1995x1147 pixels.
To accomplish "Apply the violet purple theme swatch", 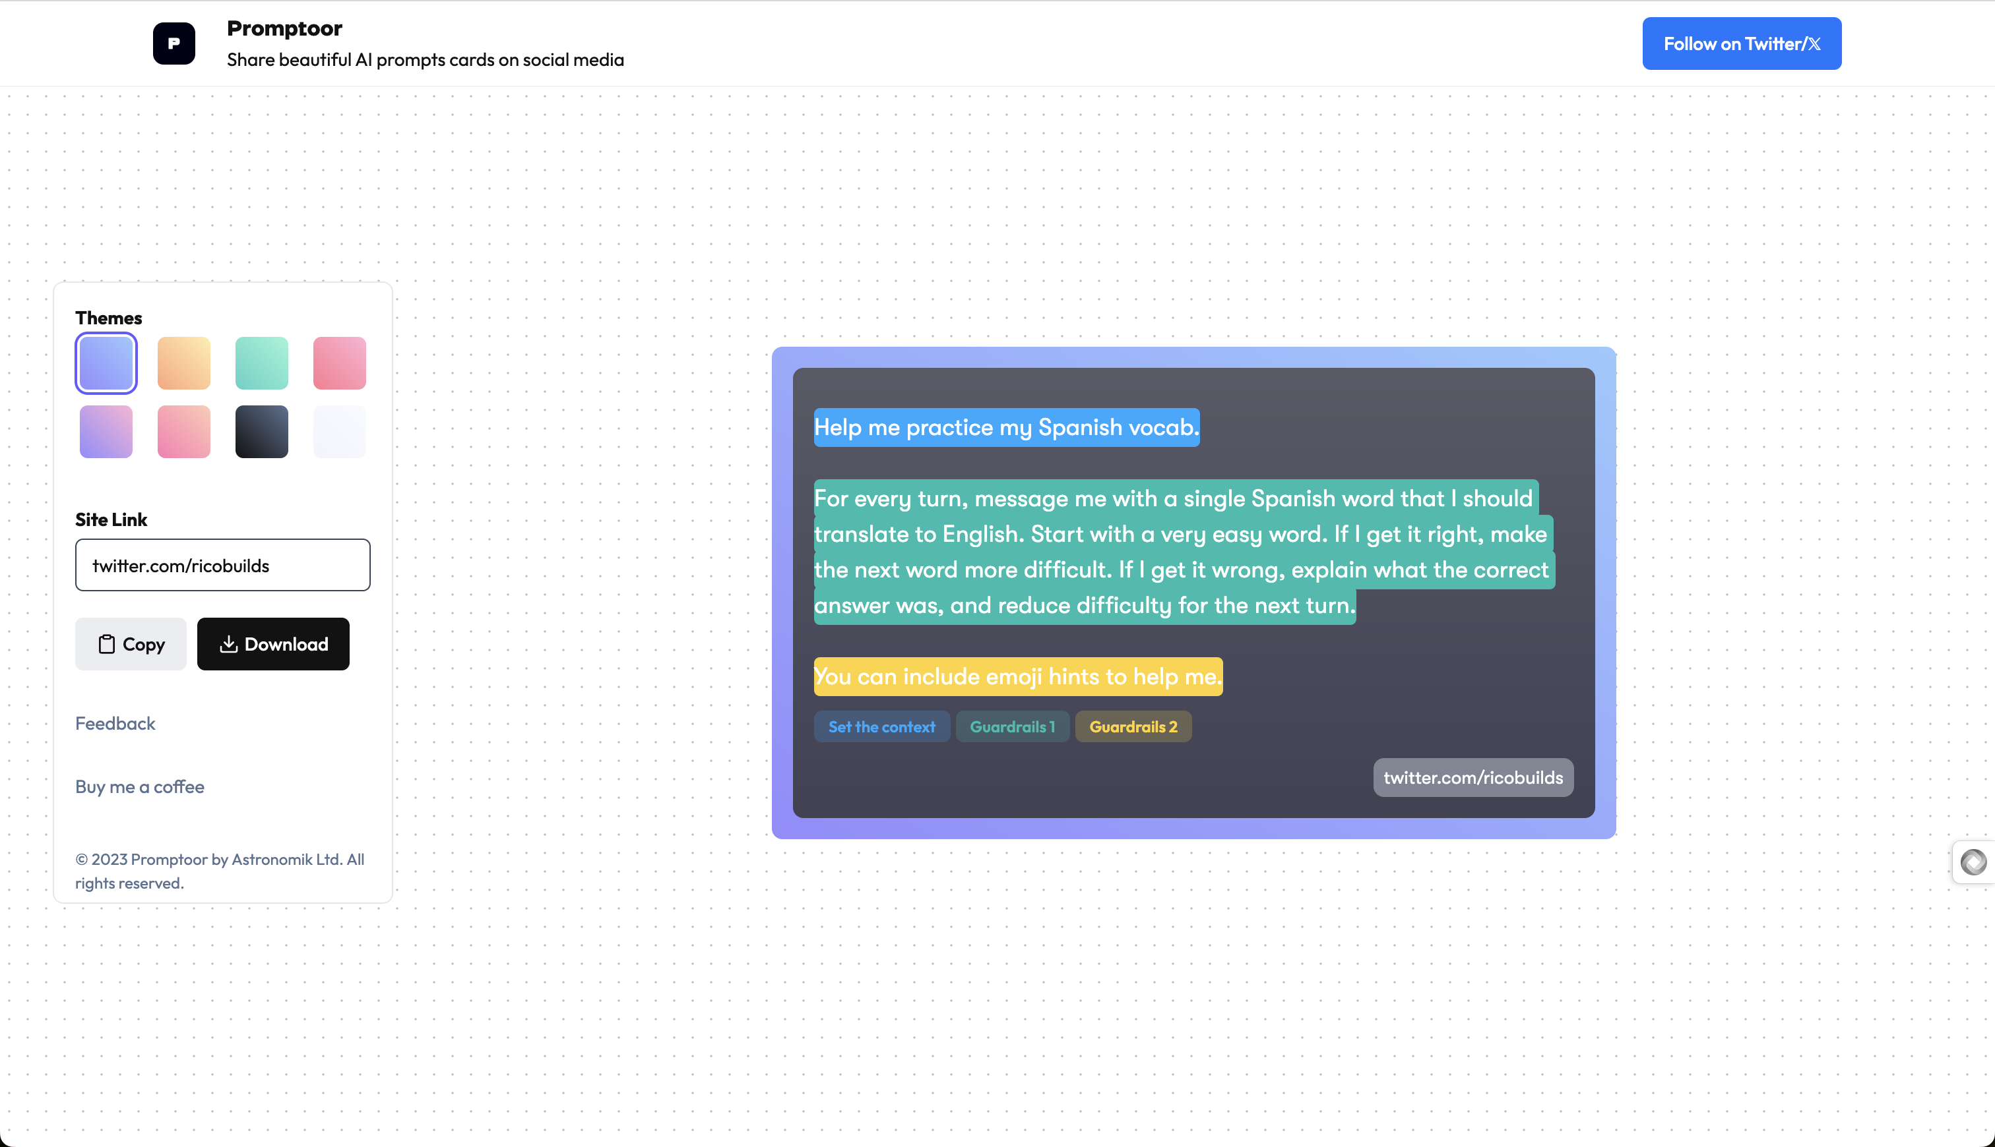I will [x=106, y=432].
